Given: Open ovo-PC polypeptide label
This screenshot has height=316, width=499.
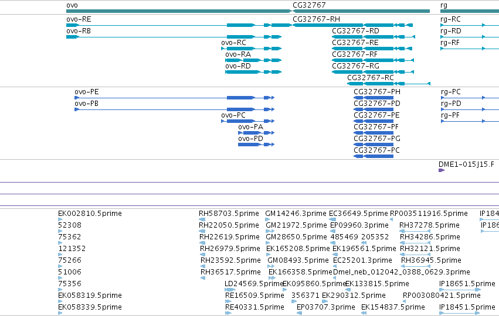Looking at the screenshot, I should pos(233,115).
